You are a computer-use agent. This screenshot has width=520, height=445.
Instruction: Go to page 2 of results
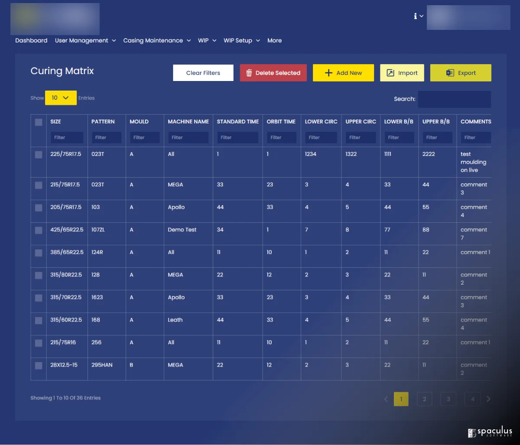(x=424, y=399)
